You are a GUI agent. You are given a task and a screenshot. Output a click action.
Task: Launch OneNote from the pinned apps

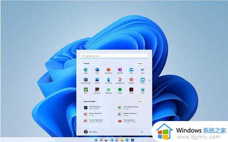(x=120, y=71)
